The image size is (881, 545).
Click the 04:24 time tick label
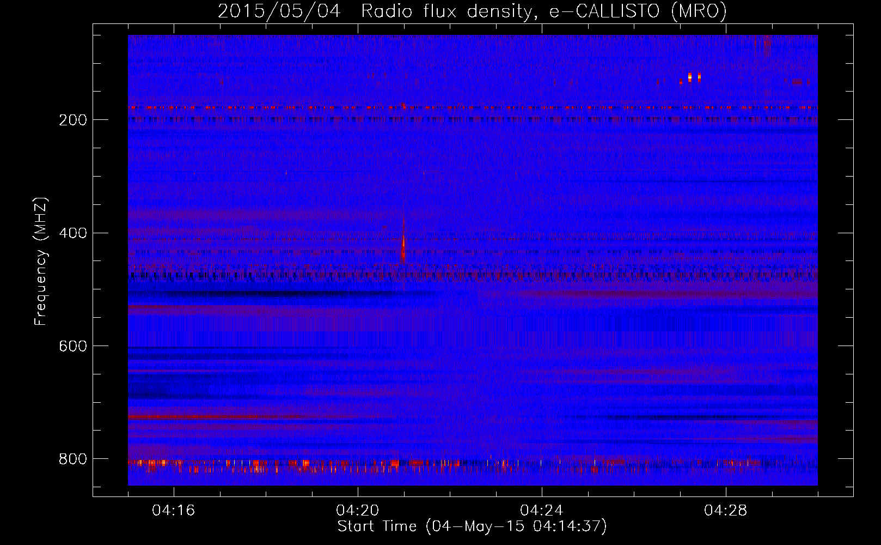542,511
